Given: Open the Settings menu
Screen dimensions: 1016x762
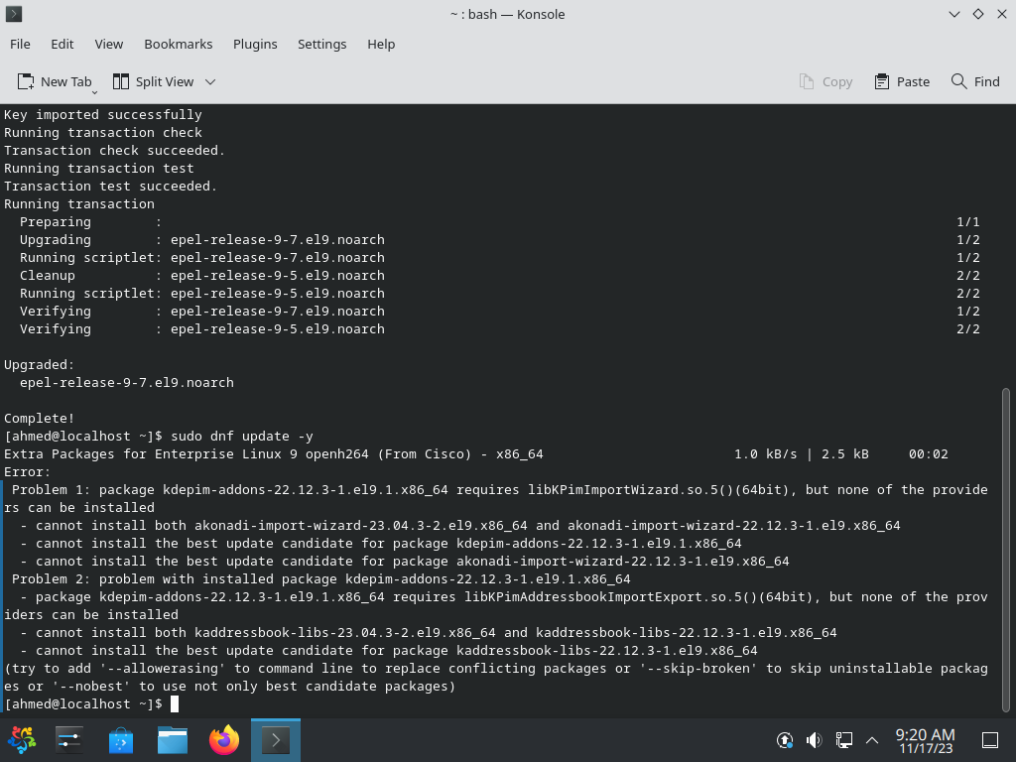Looking at the screenshot, I should click(x=322, y=44).
